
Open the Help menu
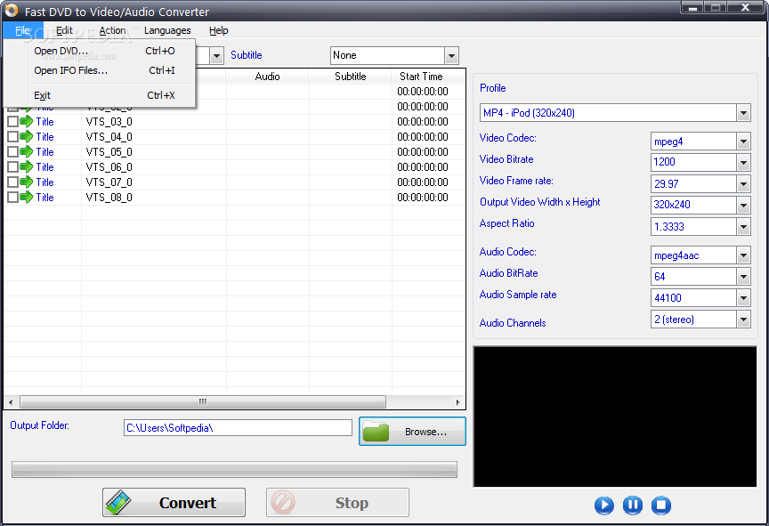218,30
